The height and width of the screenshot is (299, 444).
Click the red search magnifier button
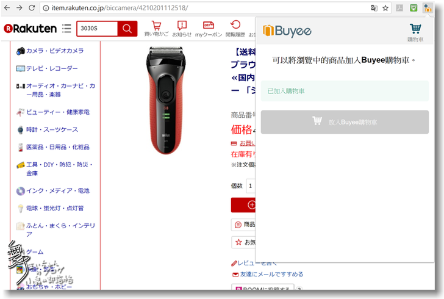[x=127, y=28]
